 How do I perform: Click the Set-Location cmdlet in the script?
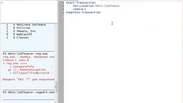(x=83, y=6)
